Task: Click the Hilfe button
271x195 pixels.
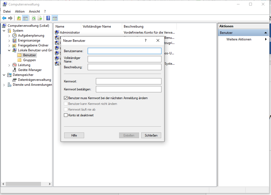Action: click(74, 135)
